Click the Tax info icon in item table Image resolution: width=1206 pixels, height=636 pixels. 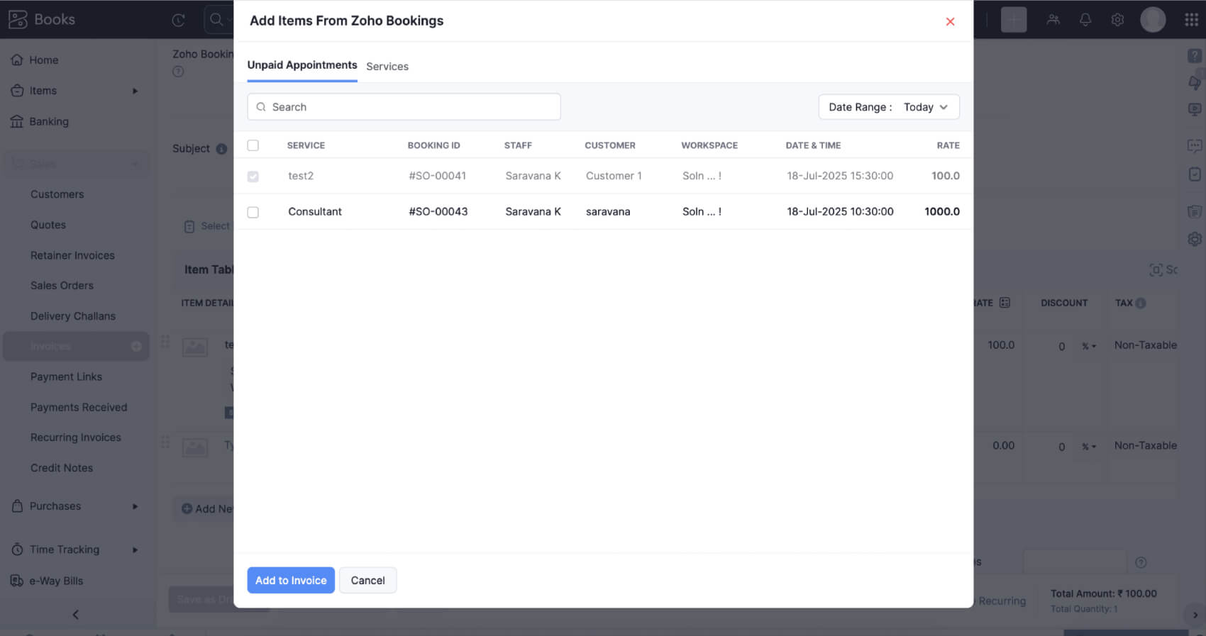coord(1141,303)
